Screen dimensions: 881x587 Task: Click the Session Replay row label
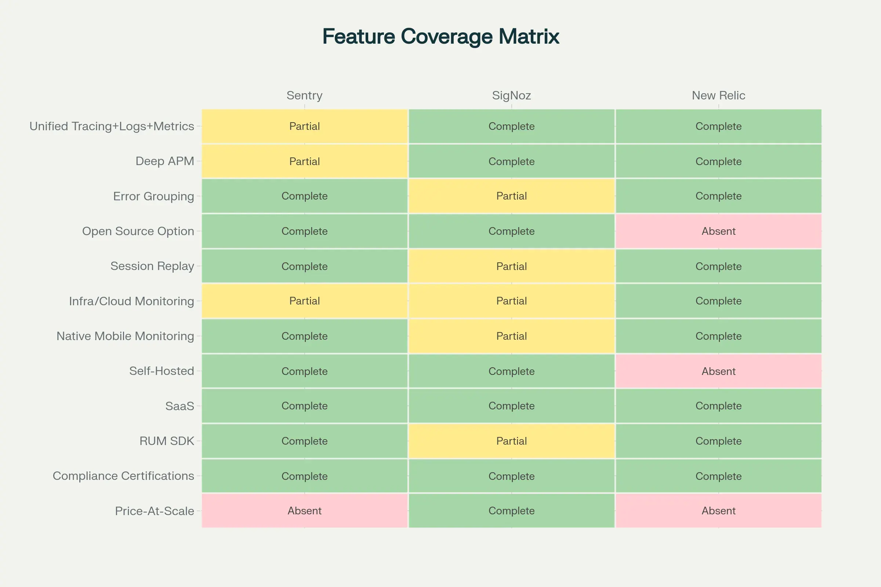coord(152,266)
